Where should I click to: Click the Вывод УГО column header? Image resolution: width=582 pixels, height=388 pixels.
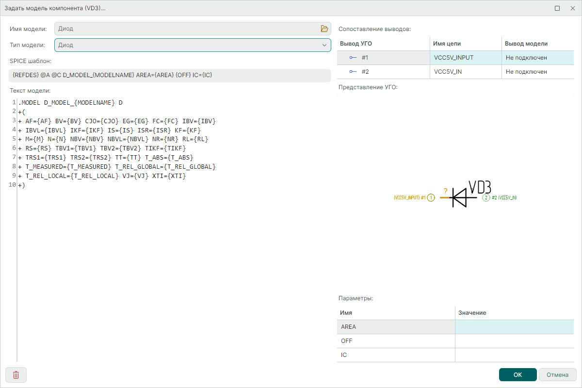coord(383,44)
